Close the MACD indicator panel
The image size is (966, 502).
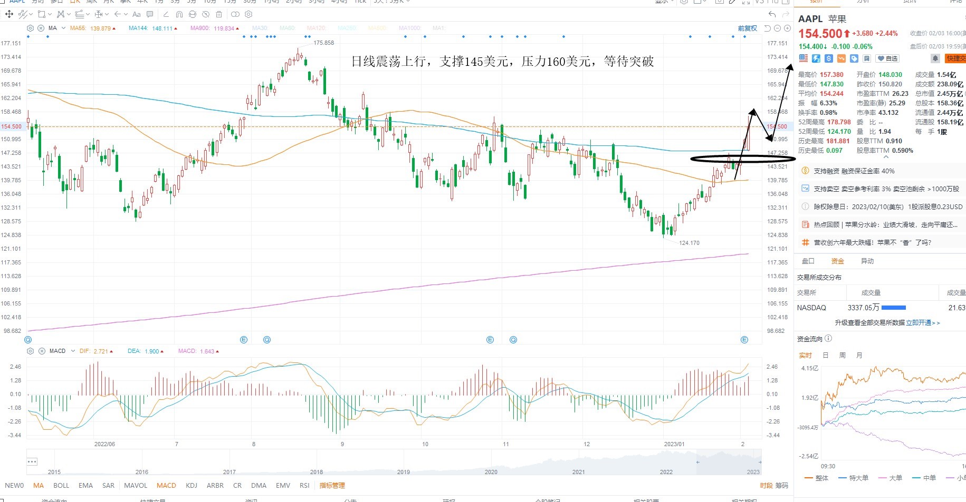coord(42,351)
